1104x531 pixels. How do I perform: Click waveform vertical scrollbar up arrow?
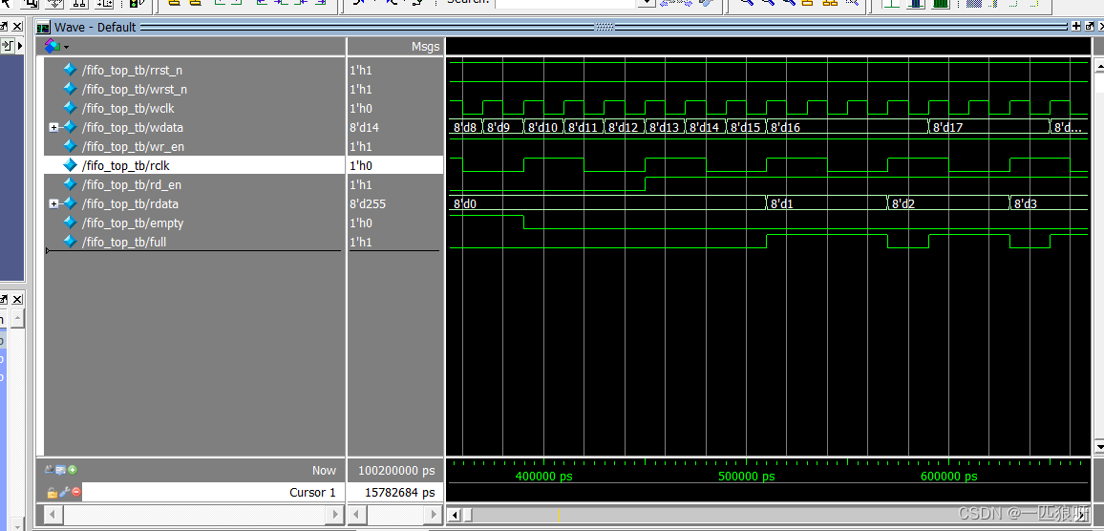pos(1100,66)
